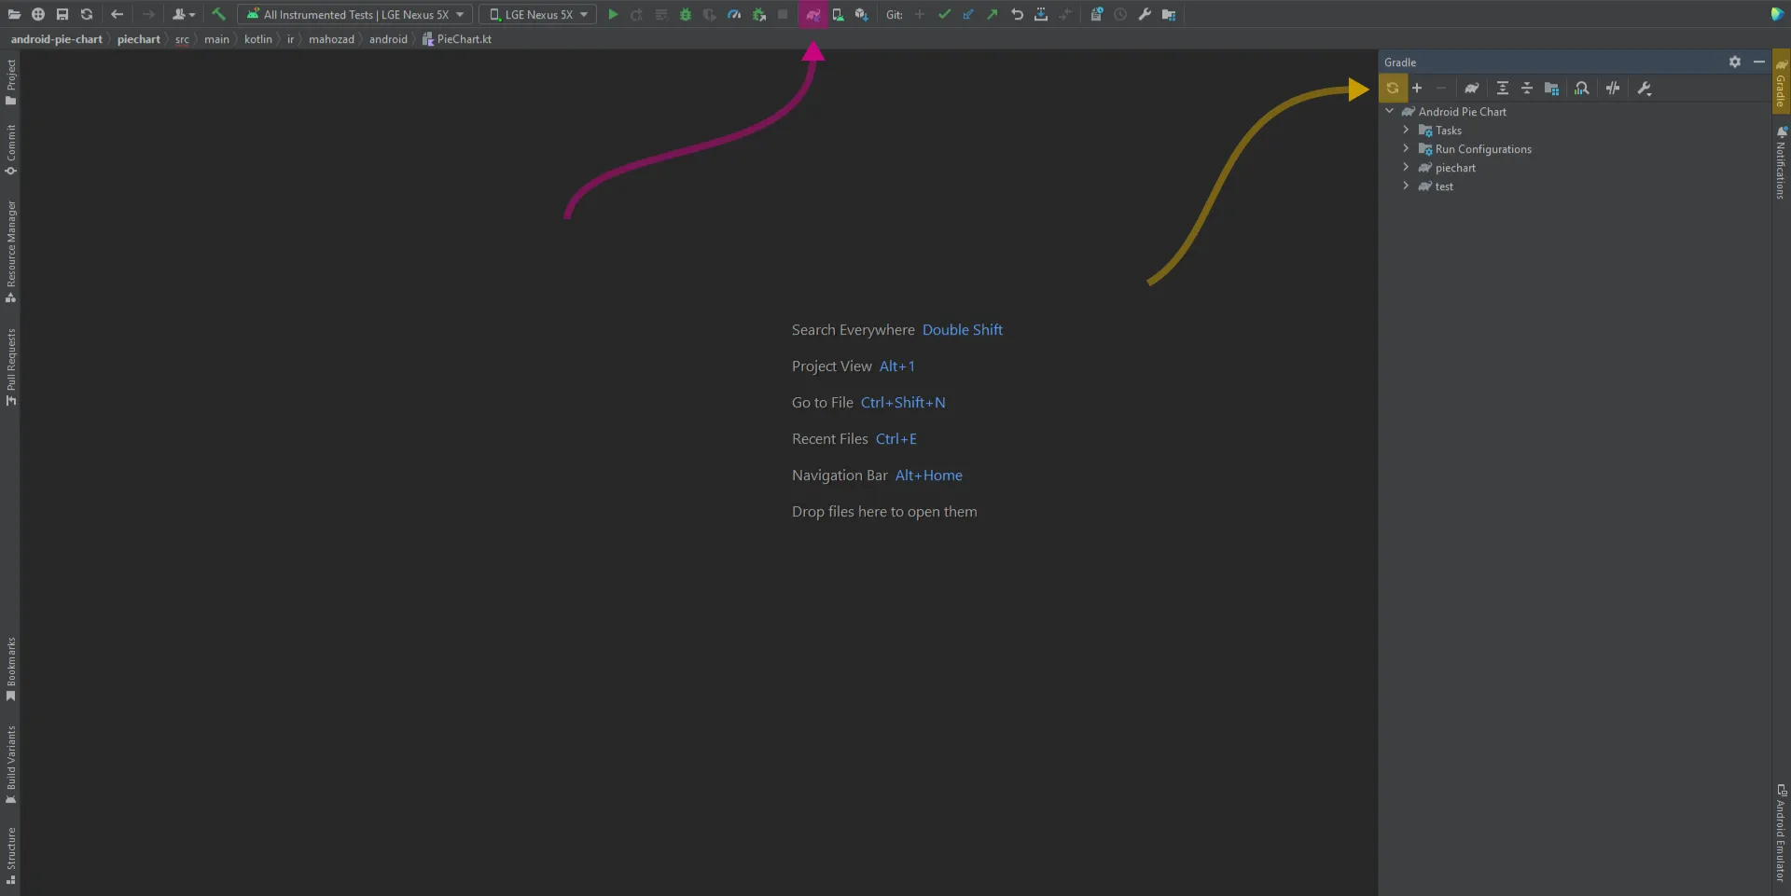The width and height of the screenshot is (1791, 896).
Task: Click the Open file folder icon
Action: tap(14, 14)
